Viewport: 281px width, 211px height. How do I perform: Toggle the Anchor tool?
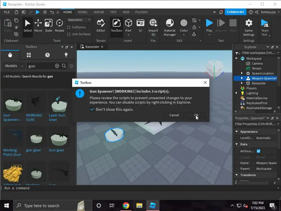click(x=194, y=34)
